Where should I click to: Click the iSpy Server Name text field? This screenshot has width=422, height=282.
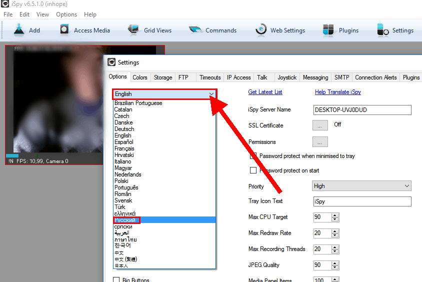tap(362, 110)
